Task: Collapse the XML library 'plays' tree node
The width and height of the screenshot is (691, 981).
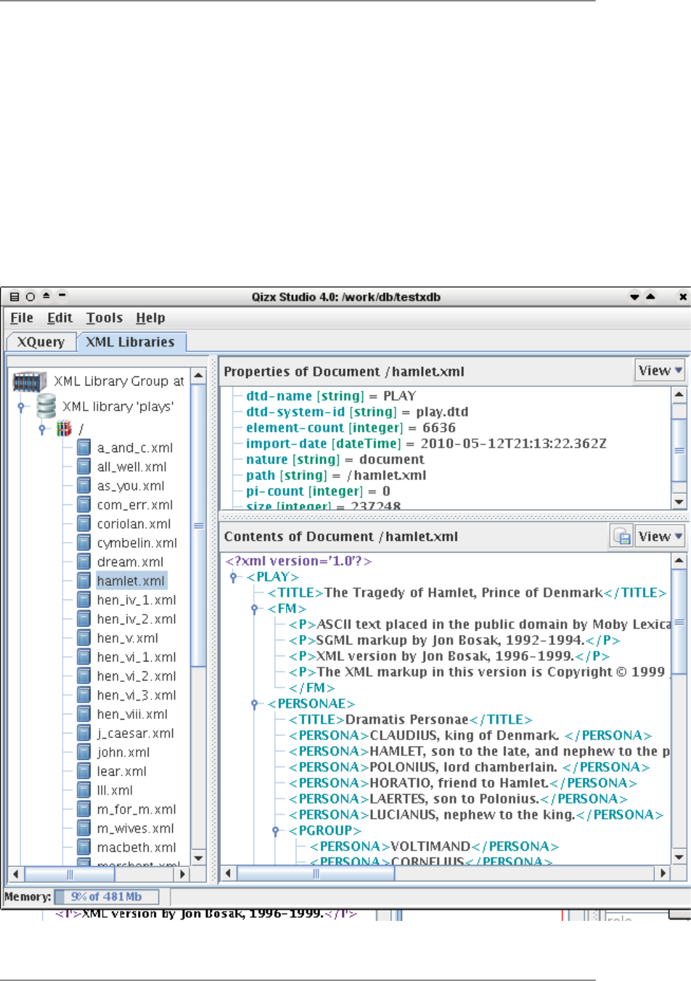Action: coord(21,407)
